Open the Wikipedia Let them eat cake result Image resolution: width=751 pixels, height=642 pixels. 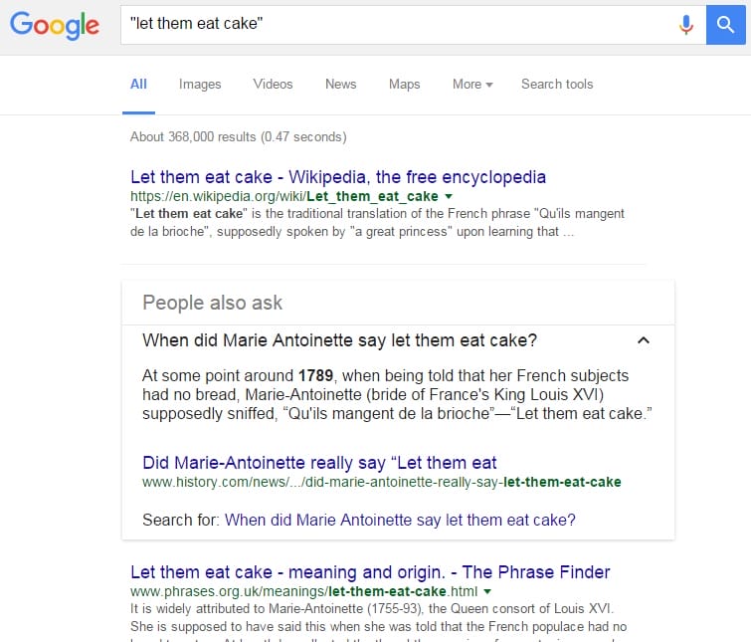338,177
